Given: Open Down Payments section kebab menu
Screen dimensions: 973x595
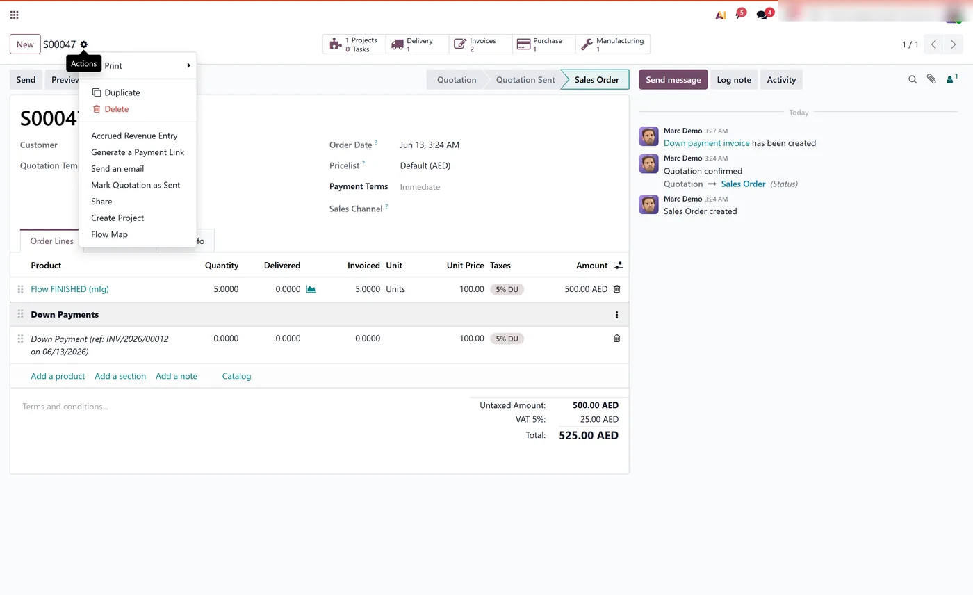Looking at the screenshot, I should click(x=616, y=315).
